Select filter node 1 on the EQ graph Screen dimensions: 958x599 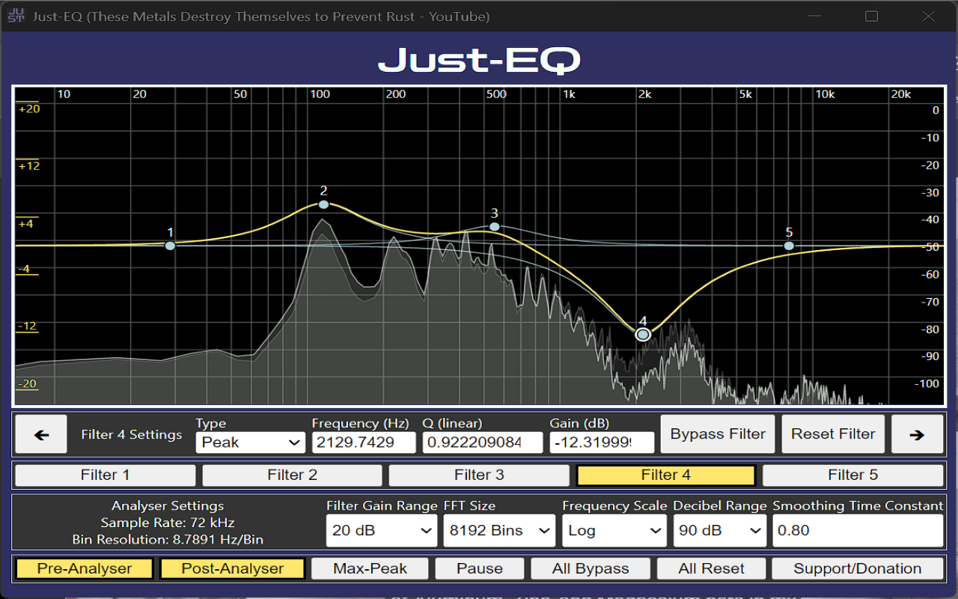pos(171,246)
